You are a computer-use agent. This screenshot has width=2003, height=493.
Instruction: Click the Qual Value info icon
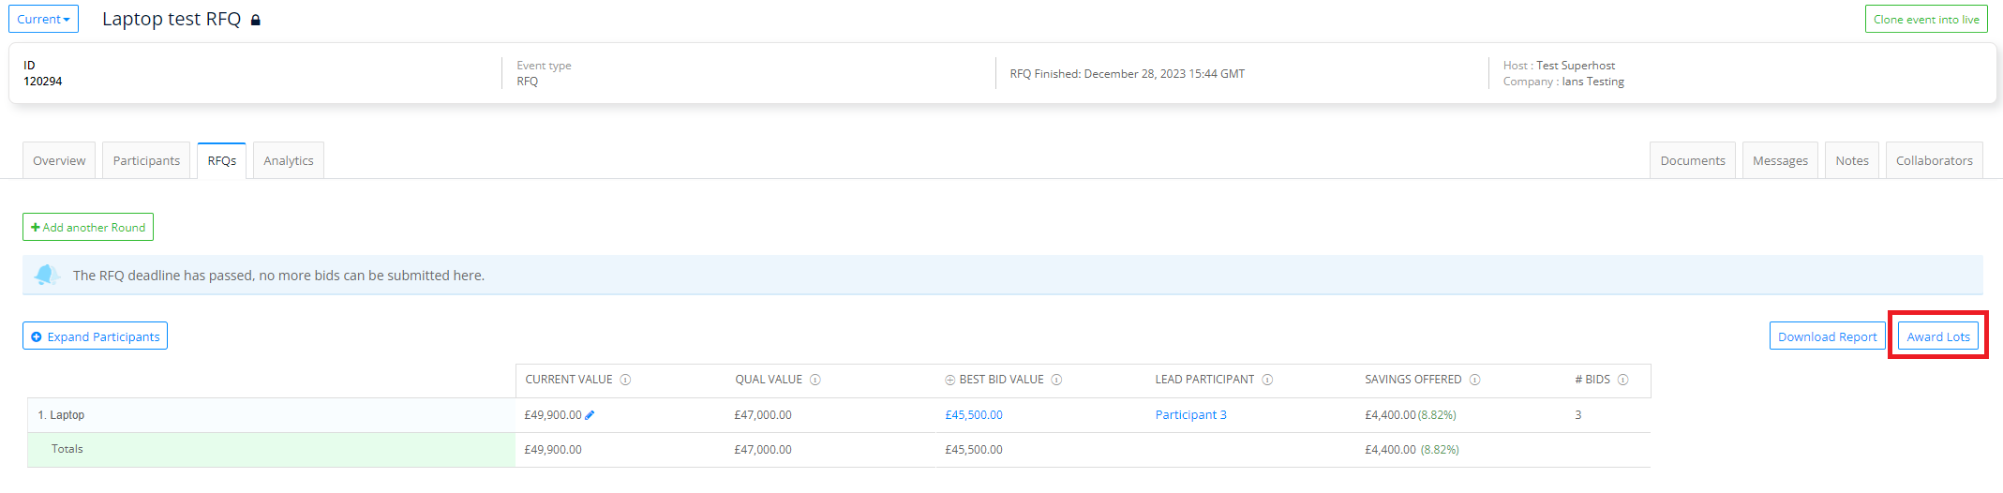(815, 380)
